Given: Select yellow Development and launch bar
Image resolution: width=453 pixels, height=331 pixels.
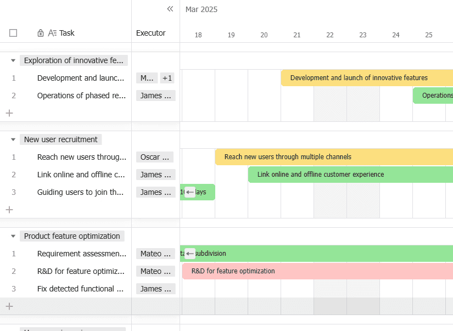Looking at the screenshot, I should pos(367,78).
